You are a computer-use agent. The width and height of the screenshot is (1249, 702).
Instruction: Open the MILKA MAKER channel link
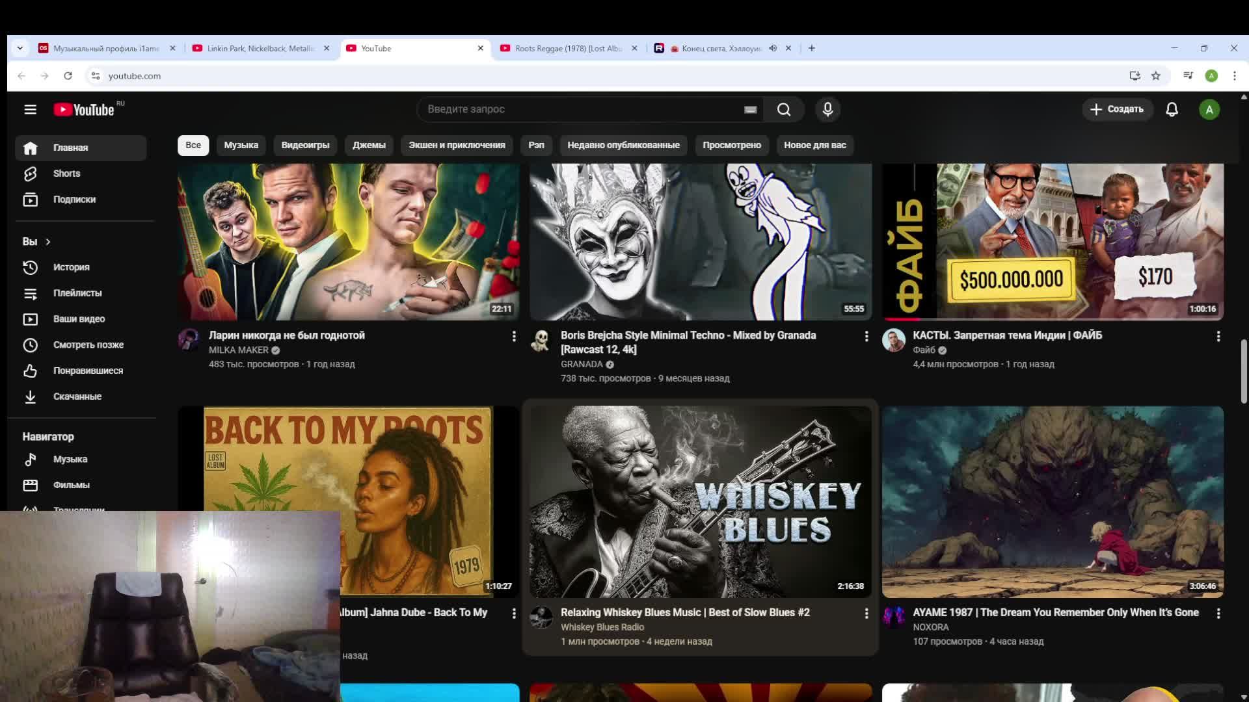pyautogui.click(x=238, y=350)
